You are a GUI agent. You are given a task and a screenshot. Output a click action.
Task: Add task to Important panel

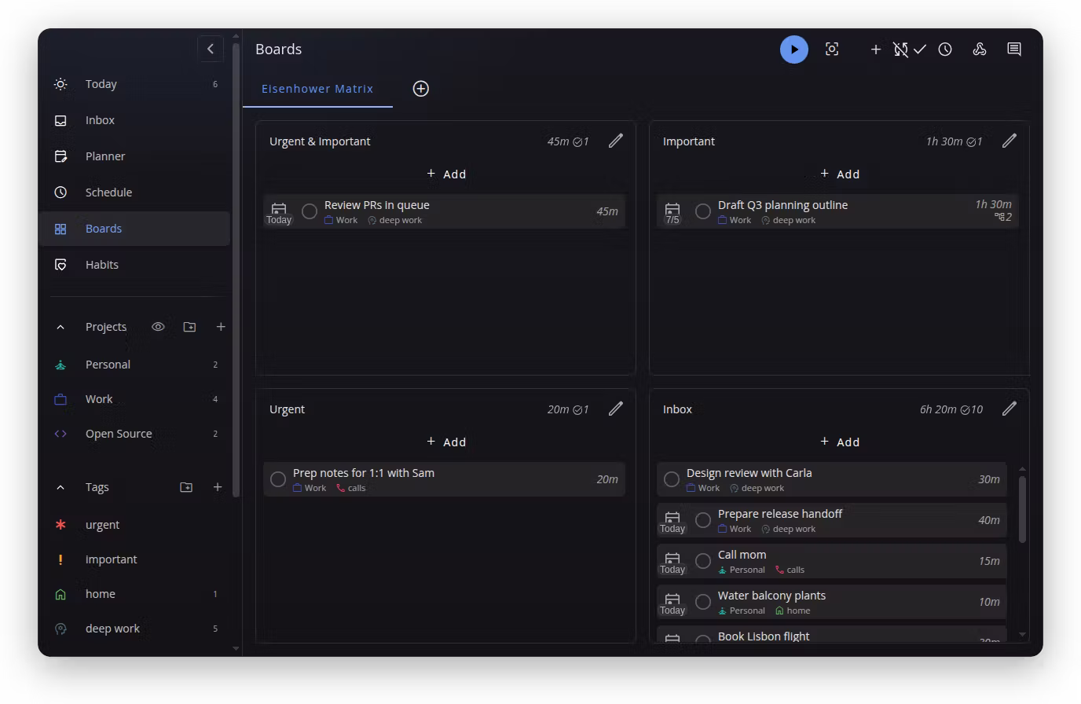tap(840, 174)
